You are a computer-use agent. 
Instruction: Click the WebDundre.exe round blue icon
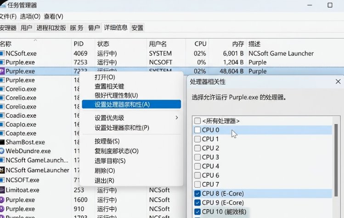pyautogui.click(x=2, y=151)
